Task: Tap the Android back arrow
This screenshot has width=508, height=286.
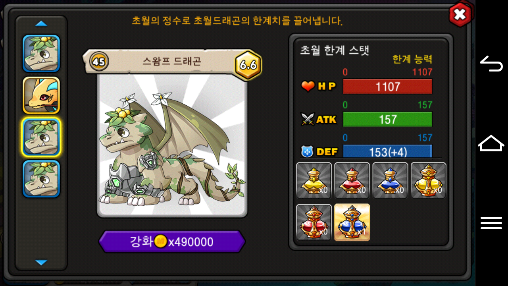Action: (491, 64)
